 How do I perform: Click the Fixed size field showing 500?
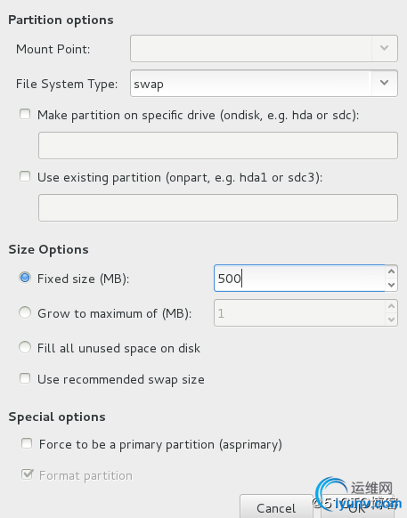pos(299,279)
